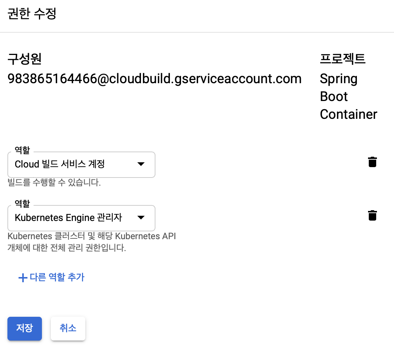The width and height of the screenshot is (394, 358).
Task: Select the delete icon for the build service role
Action: [372, 162]
